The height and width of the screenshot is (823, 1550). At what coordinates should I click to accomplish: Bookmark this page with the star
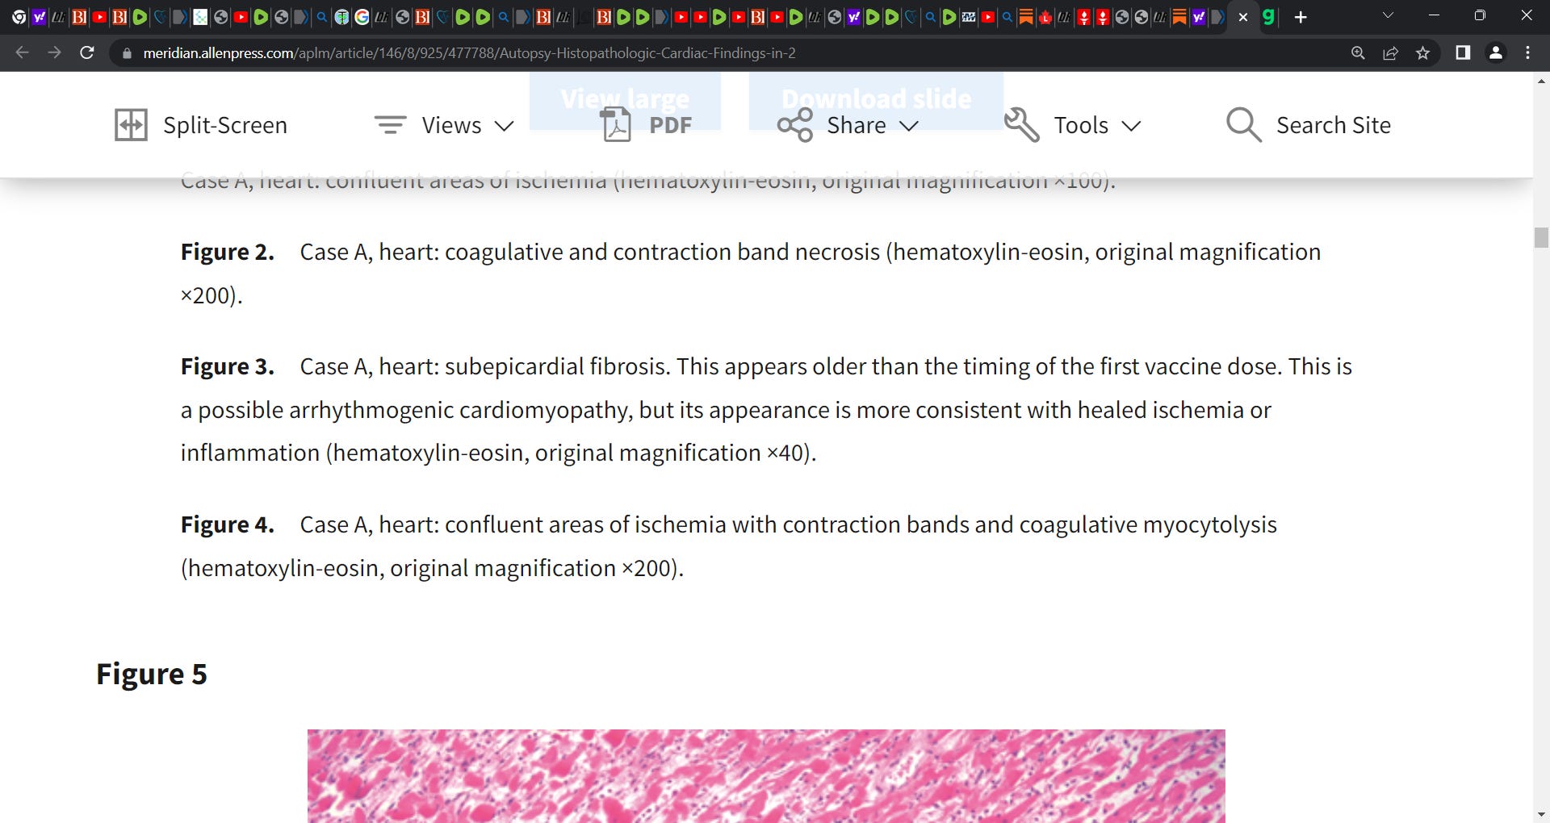(1422, 52)
